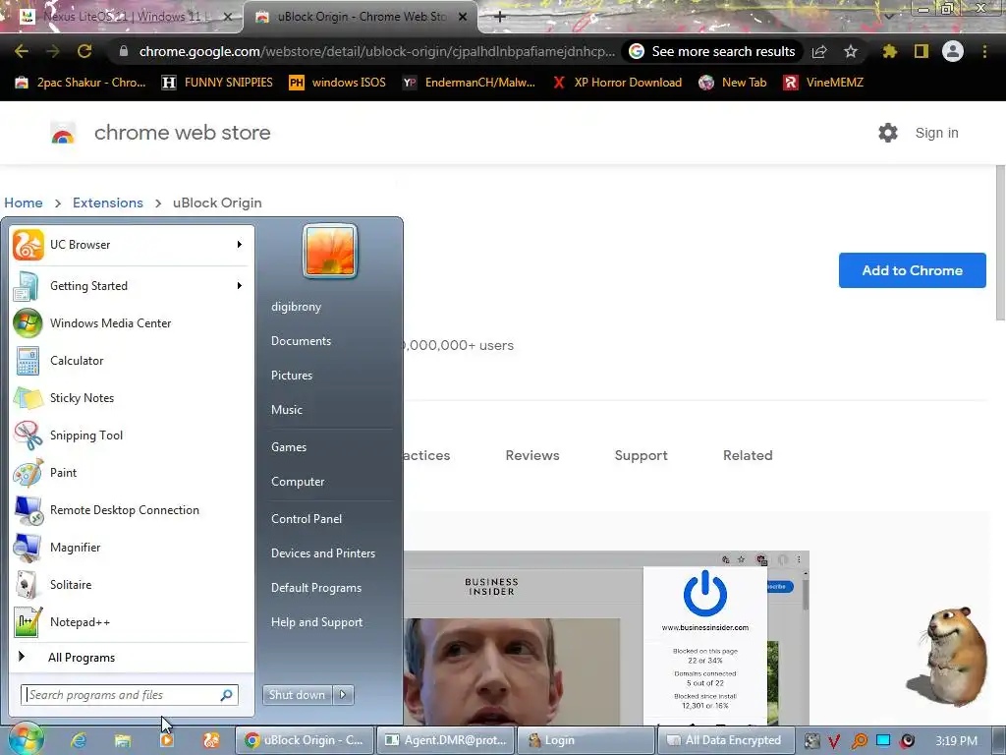This screenshot has width=1006, height=755.
Task: Open Paint from Start menu
Action: [132, 472]
